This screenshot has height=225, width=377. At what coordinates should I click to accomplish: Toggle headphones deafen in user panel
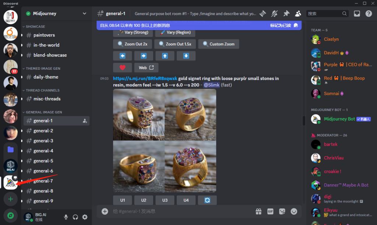(75, 217)
